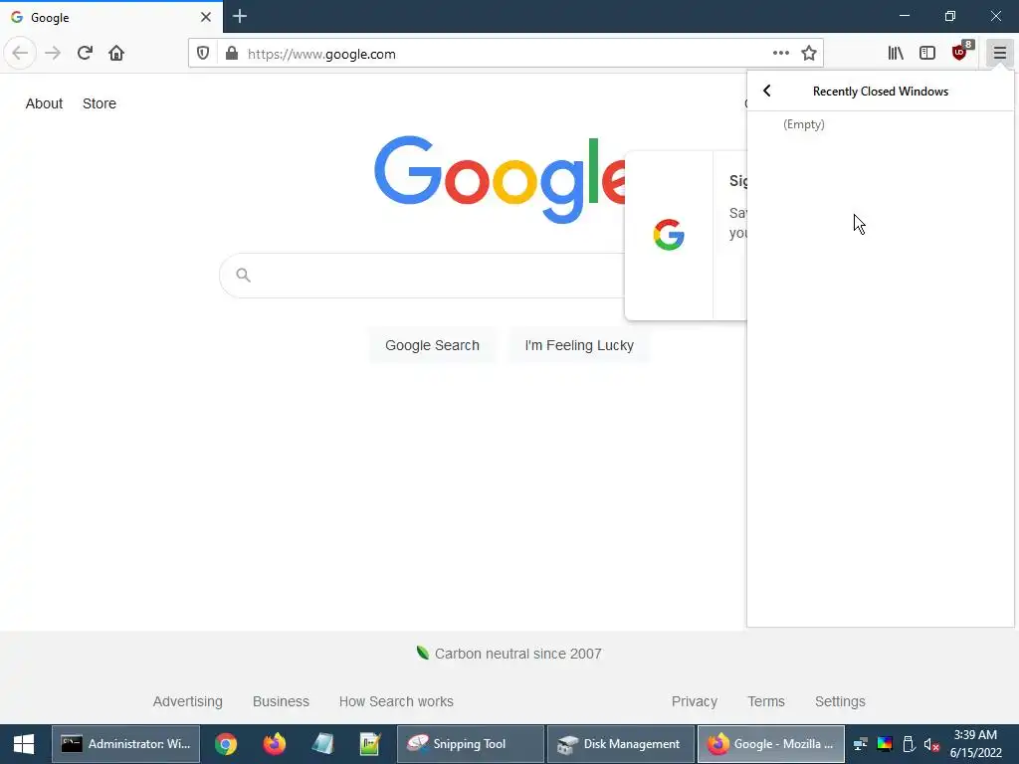The image size is (1019, 764).
Task: Select the Google browser tab
Action: pyautogui.click(x=110, y=17)
